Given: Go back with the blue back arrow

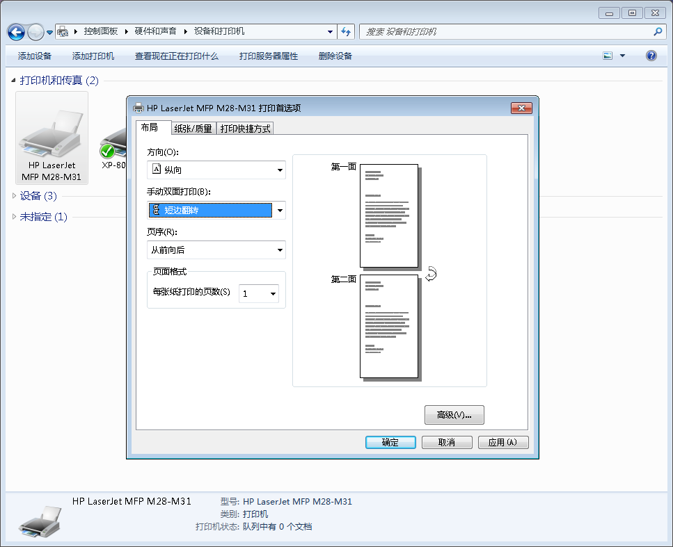Looking at the screenshot, I should (16, 32).
